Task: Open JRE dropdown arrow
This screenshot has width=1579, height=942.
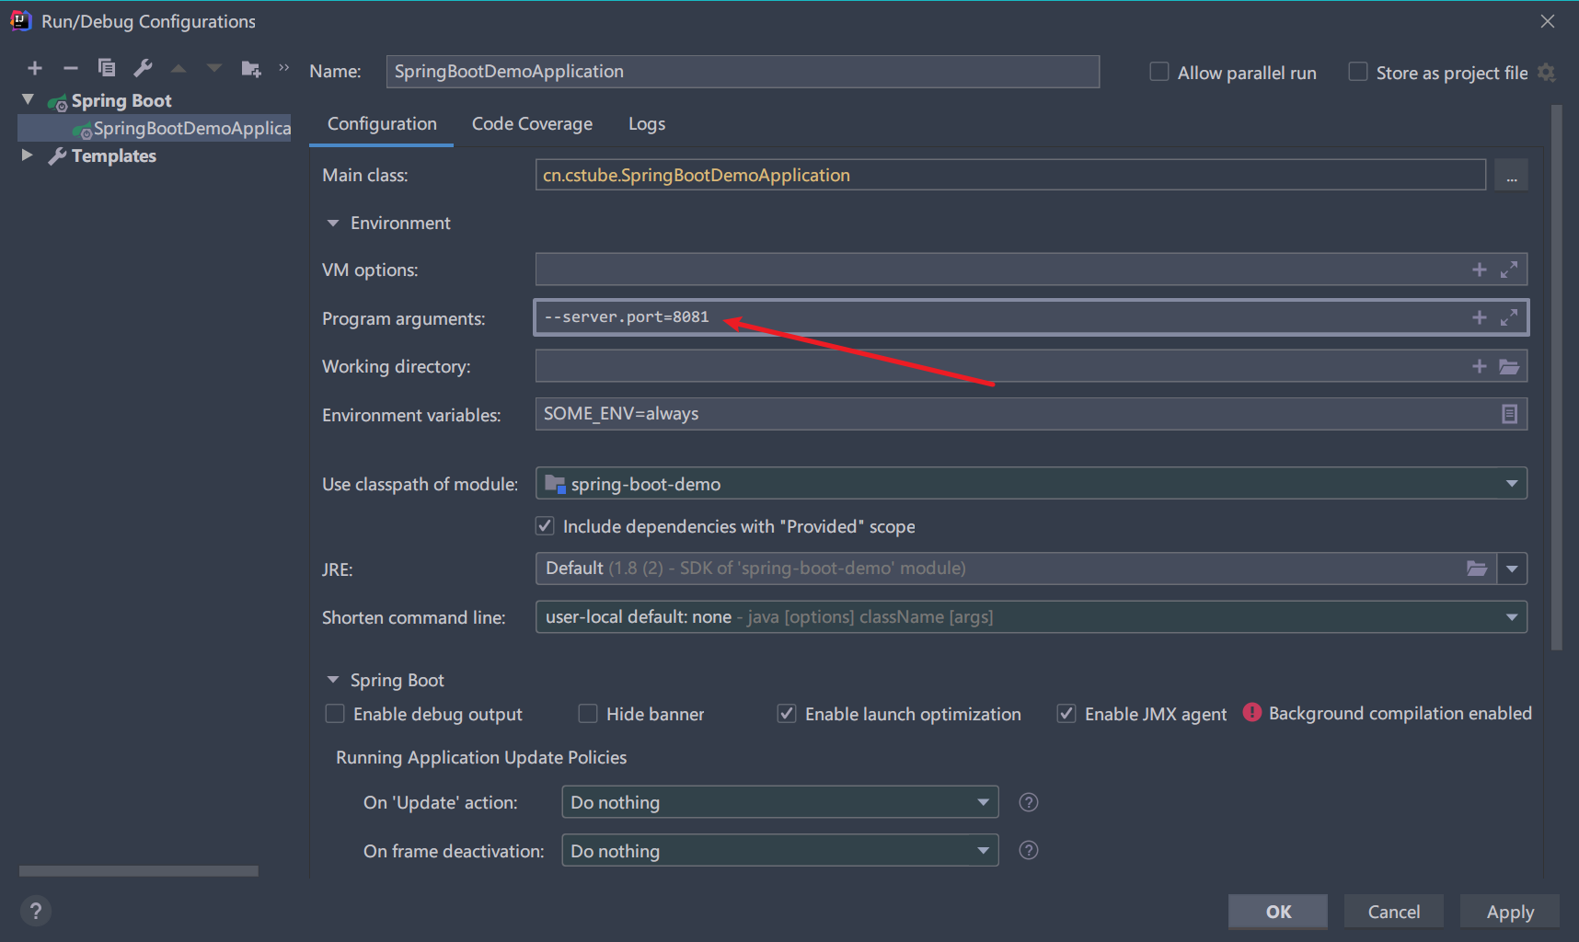Action: coord(1512,569)
